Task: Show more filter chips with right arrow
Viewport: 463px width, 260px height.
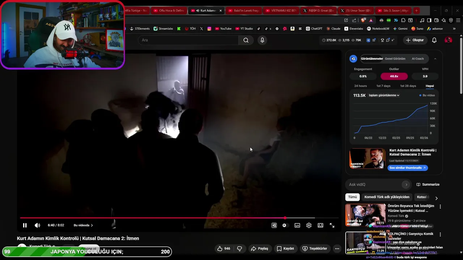Action: 436,198
